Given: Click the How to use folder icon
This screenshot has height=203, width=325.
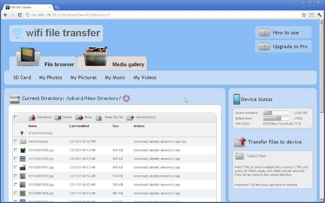Looking at the screenshot, I should [x=264, y=32].
